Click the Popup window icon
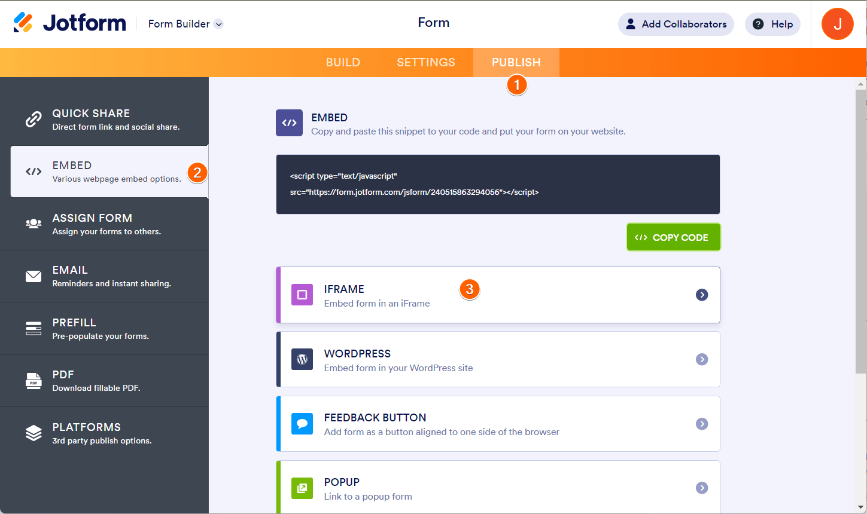This screenshot has height=514, width=867. 302,488
